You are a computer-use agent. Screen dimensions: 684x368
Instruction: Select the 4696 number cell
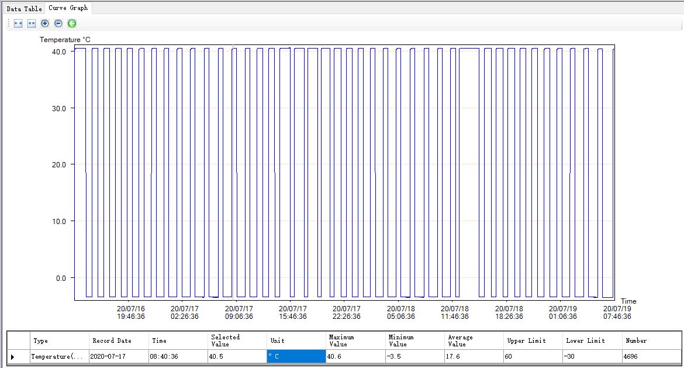coord(652,357)
